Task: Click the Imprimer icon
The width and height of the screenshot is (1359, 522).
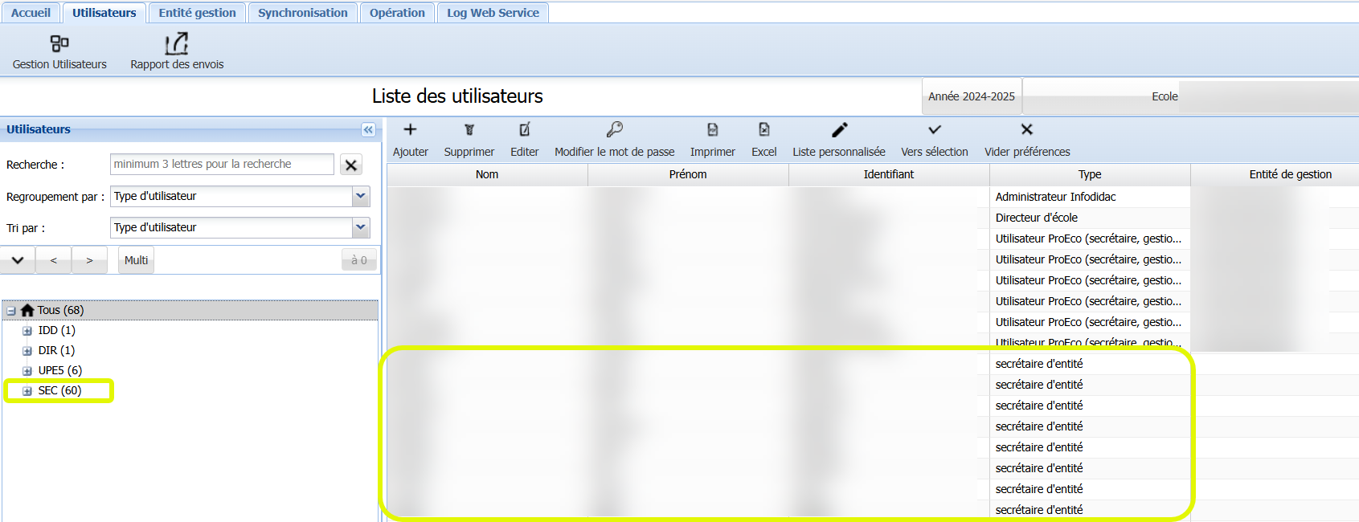Action: pyautogui.click(x=712, y=130)
